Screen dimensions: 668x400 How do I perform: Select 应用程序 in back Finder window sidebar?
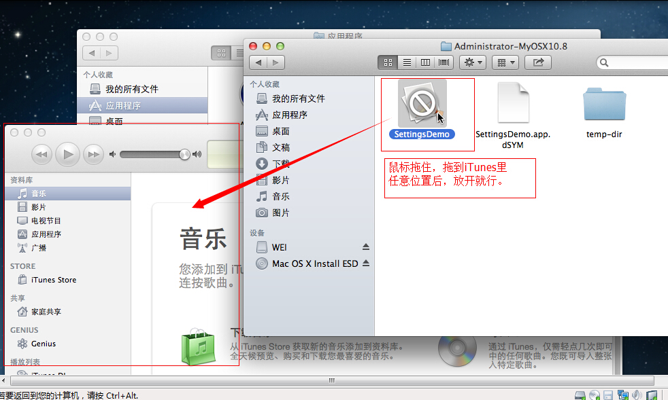point(142,105)
